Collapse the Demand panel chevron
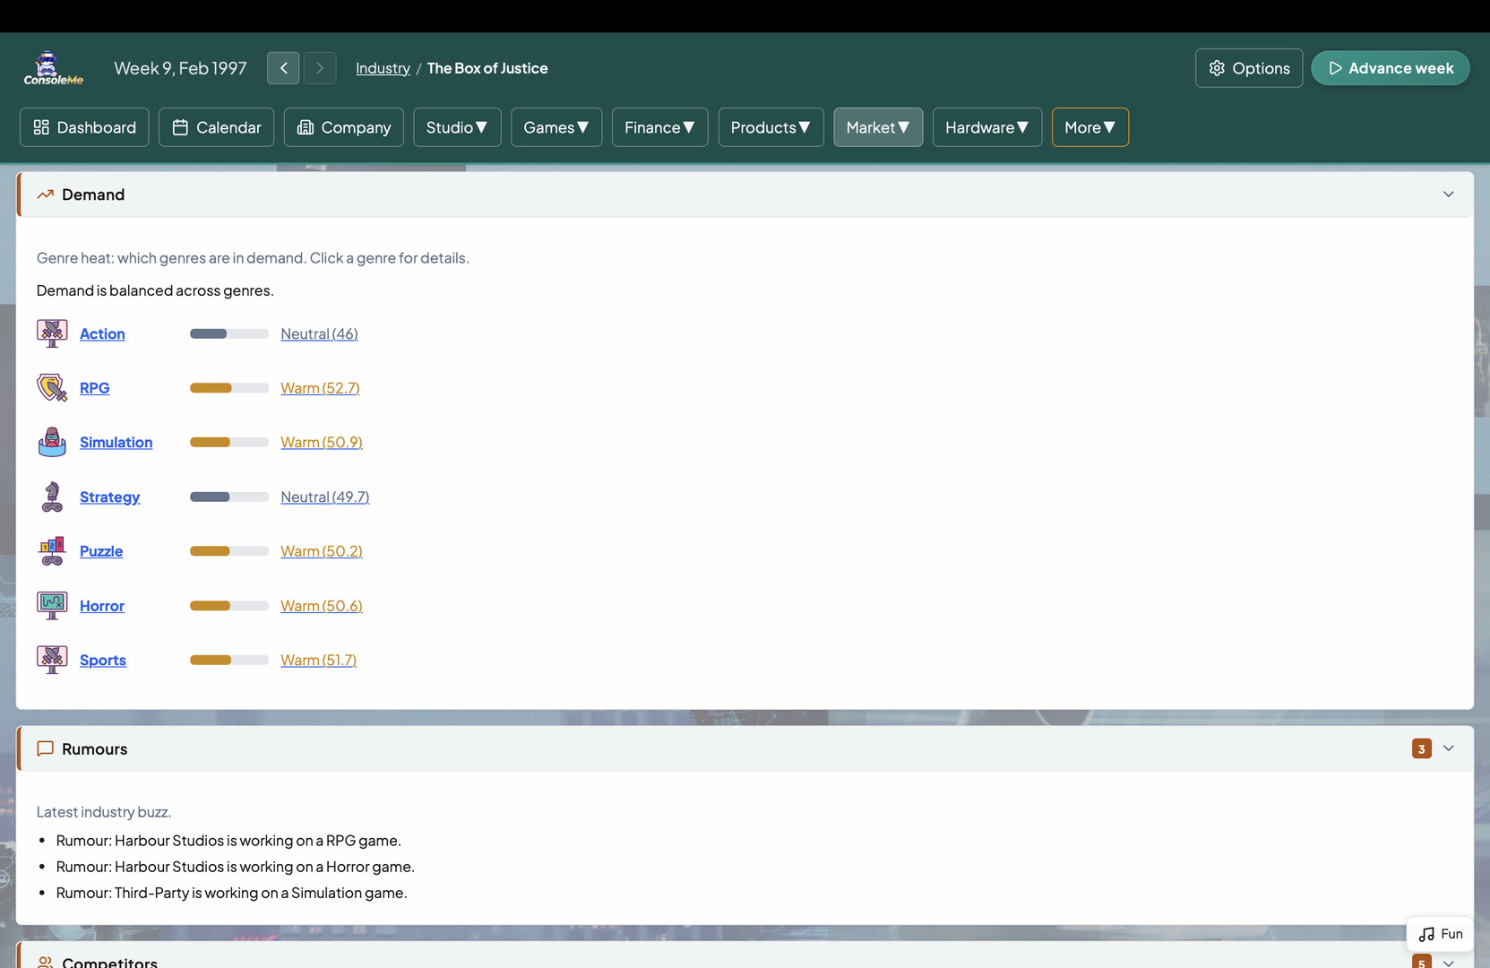The height and width of the screenshot is (968, 1490). point(1448,194)
